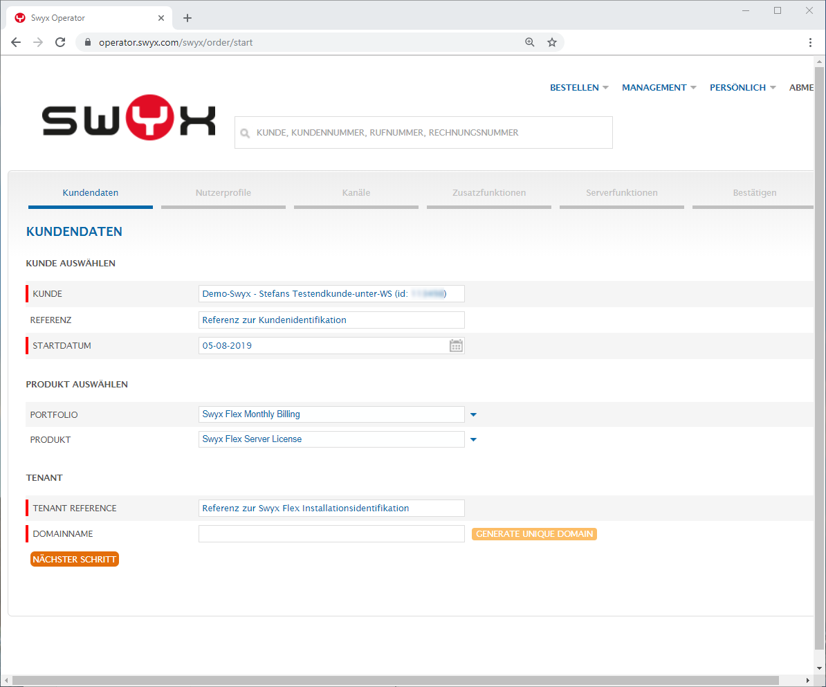View site security lock info

coord(87,42)
